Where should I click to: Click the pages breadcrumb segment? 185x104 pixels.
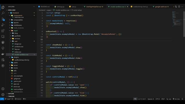coord(49,10)
